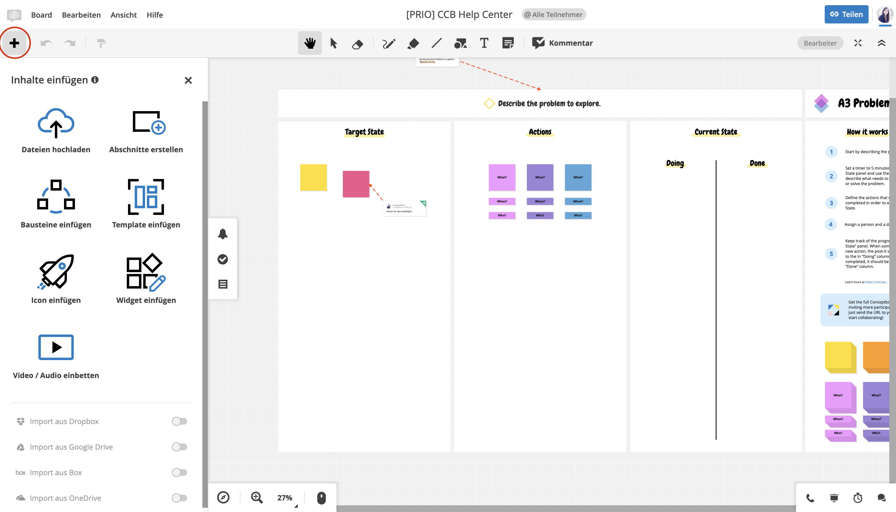The width and height of the screenshot is (896, 512).
Task: Open the shapes tool
Action: tap(460, 43)
